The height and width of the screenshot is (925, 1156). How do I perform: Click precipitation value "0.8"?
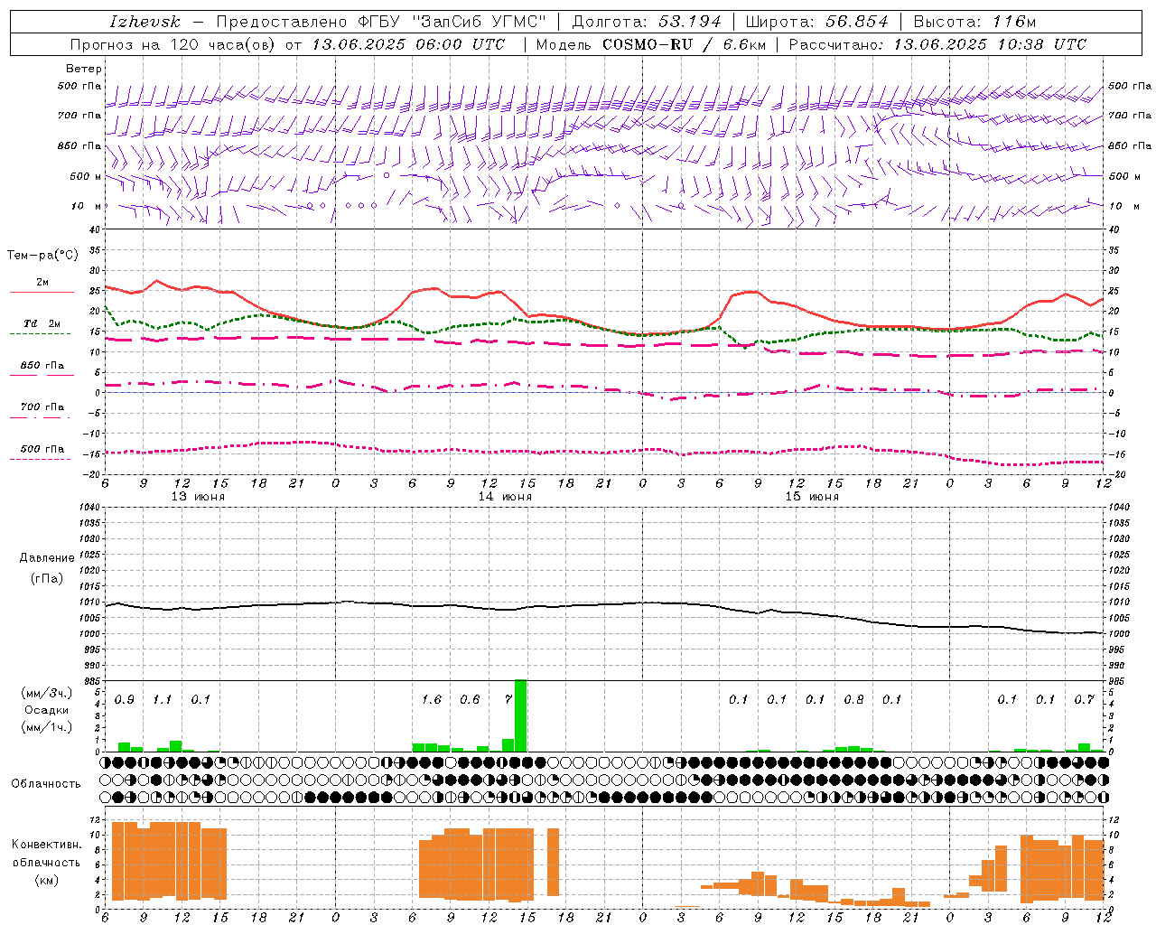point(853,700)
